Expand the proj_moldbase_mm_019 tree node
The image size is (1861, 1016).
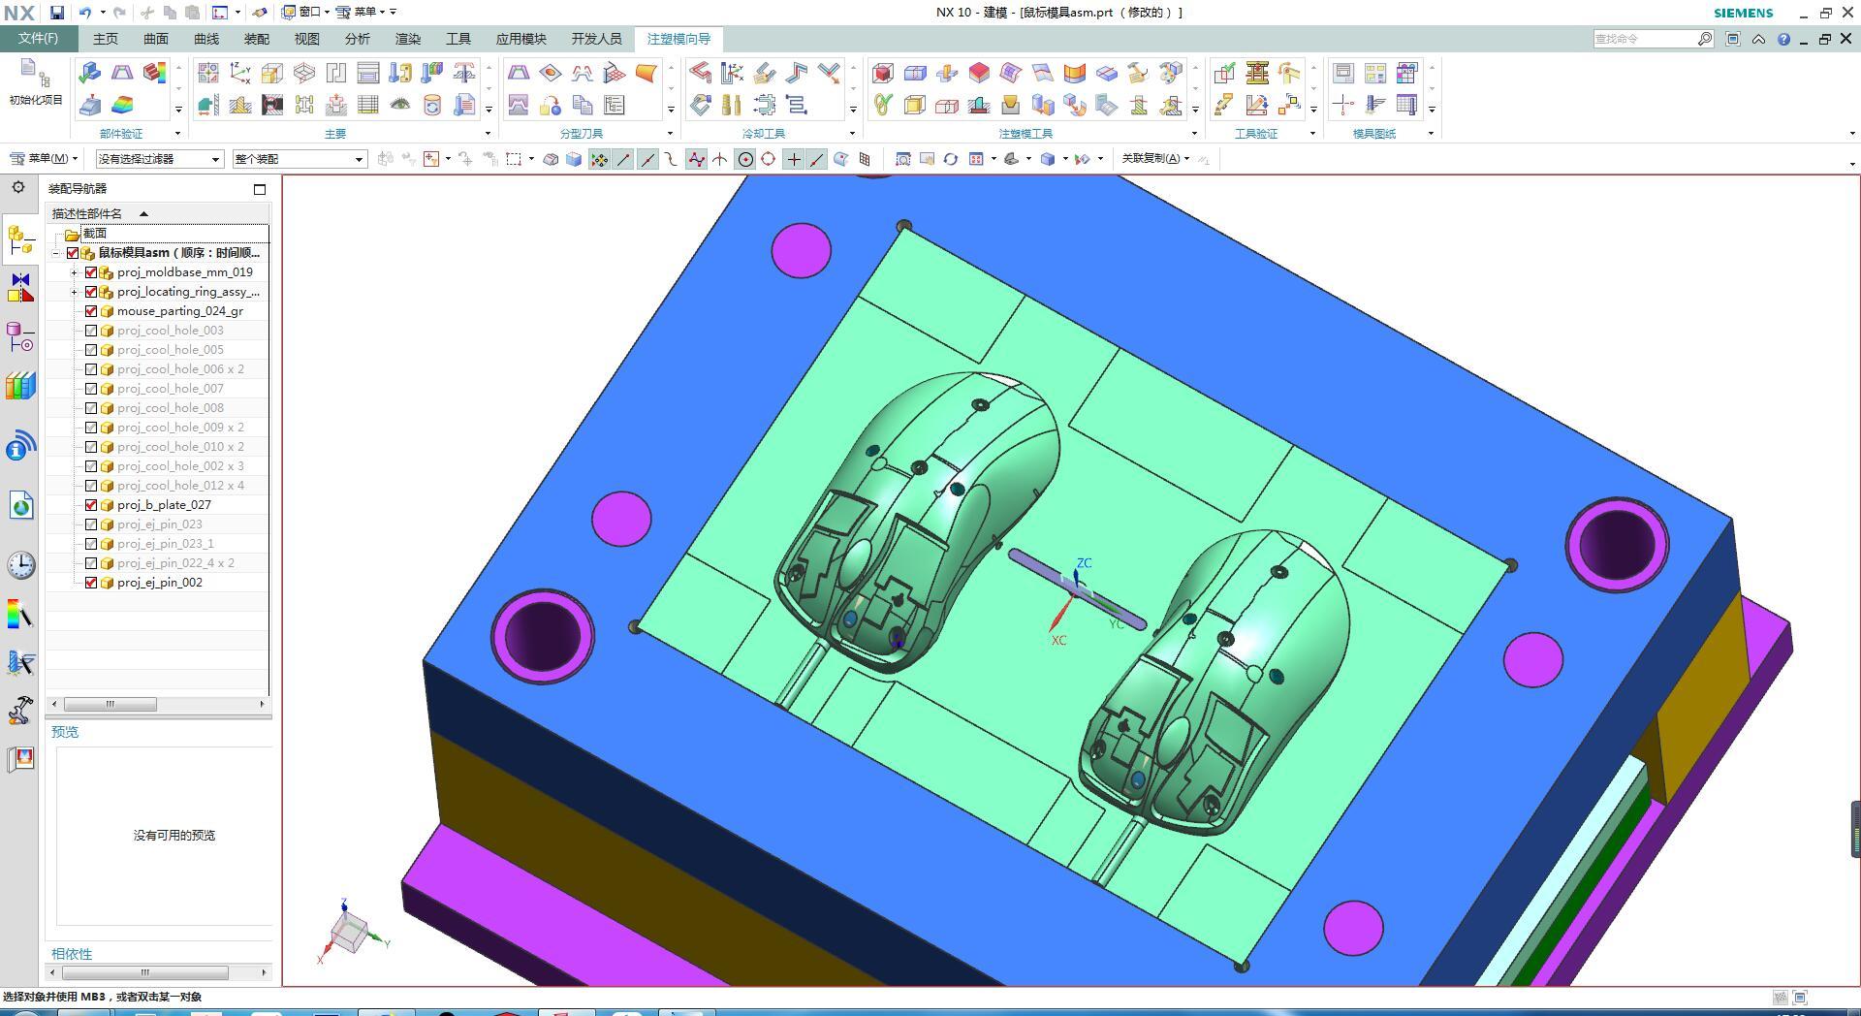click(74, 272)
